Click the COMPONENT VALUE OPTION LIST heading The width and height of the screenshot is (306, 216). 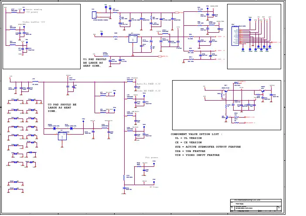point(197,134)
